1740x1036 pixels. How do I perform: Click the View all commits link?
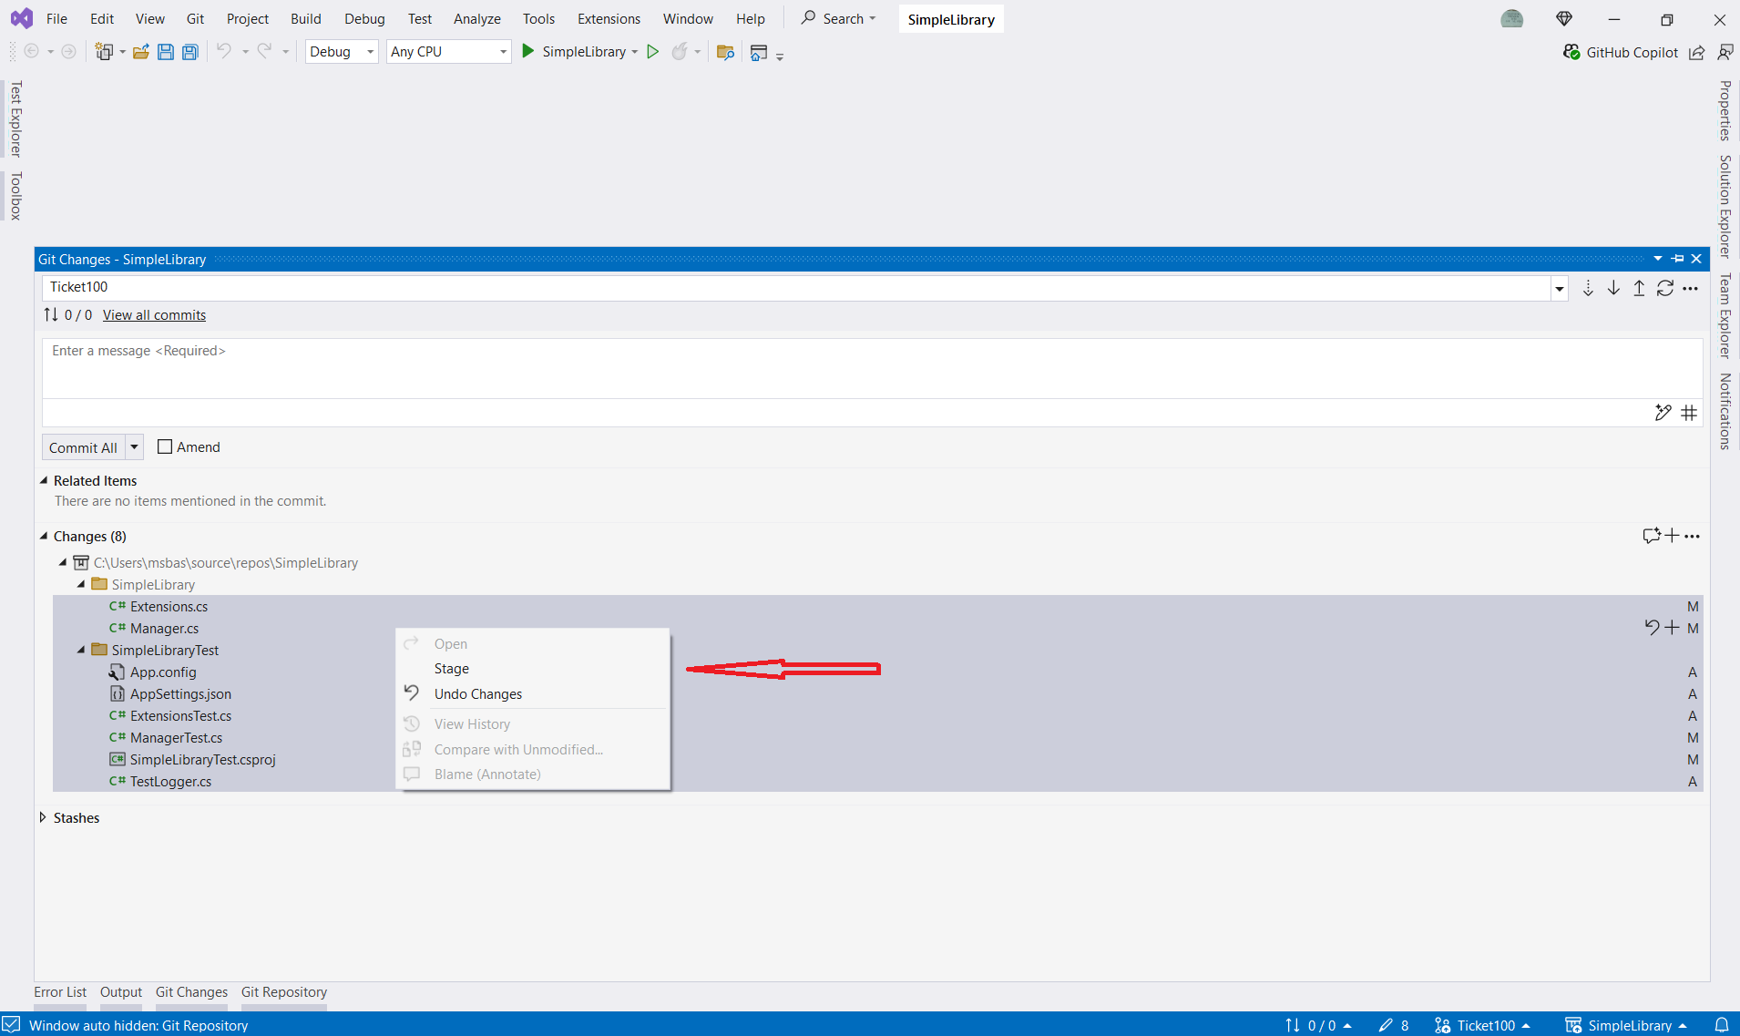click(x=154, y=314)
